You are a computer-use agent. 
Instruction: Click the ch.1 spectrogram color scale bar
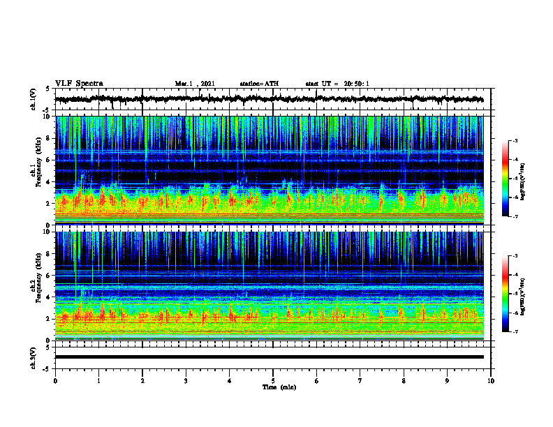tap(505, 179)
